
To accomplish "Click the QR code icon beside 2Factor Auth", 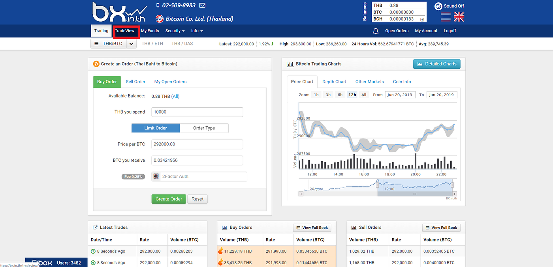I will [x=156, y=176].
